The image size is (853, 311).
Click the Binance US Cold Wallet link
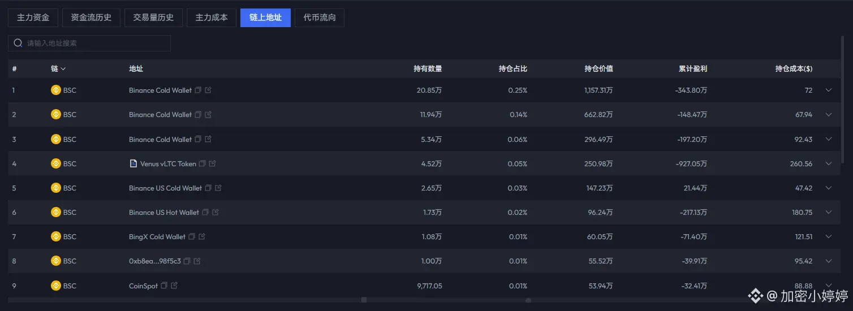[165, 188]
